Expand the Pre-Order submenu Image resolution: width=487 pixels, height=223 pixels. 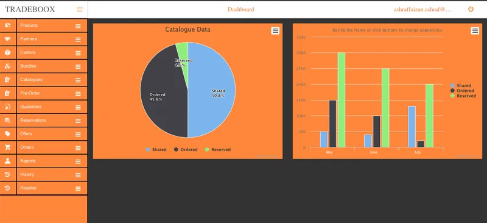(x=78, y=94)
